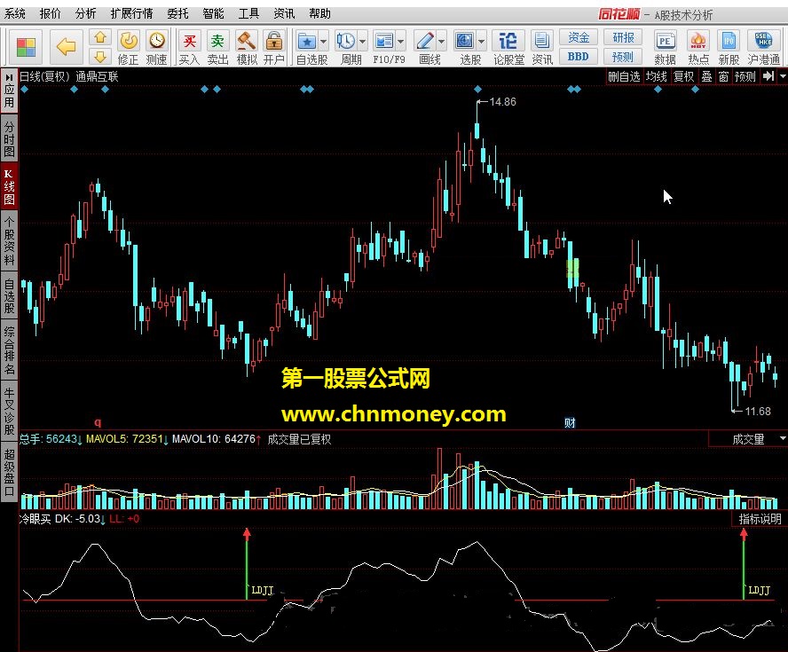Click the up arrow toolbar icon

coord(100,37)
